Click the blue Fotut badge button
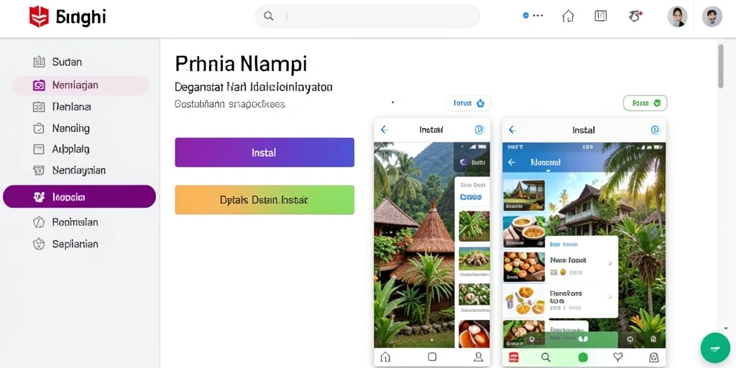Image resolution: width=736 pixels, height=368 pixels. click(x=467, y=103)
